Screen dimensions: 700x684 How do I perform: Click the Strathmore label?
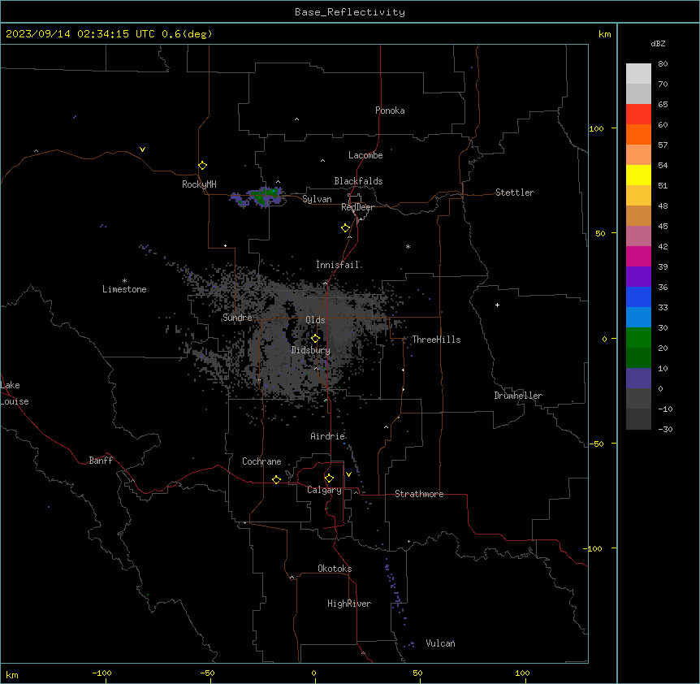pyautogui.click(x=419, y=494)
